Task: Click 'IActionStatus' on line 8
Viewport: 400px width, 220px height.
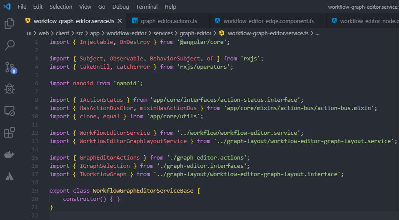Action: point(101,100)
